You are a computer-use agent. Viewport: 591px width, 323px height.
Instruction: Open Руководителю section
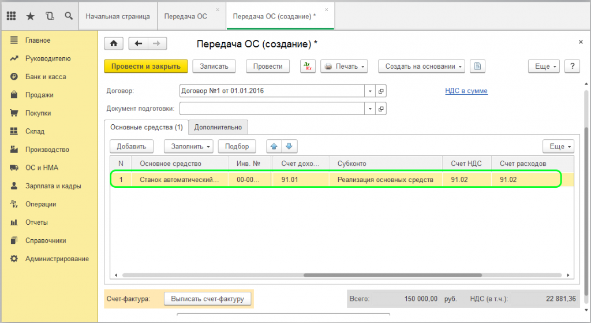click(48, 58)
